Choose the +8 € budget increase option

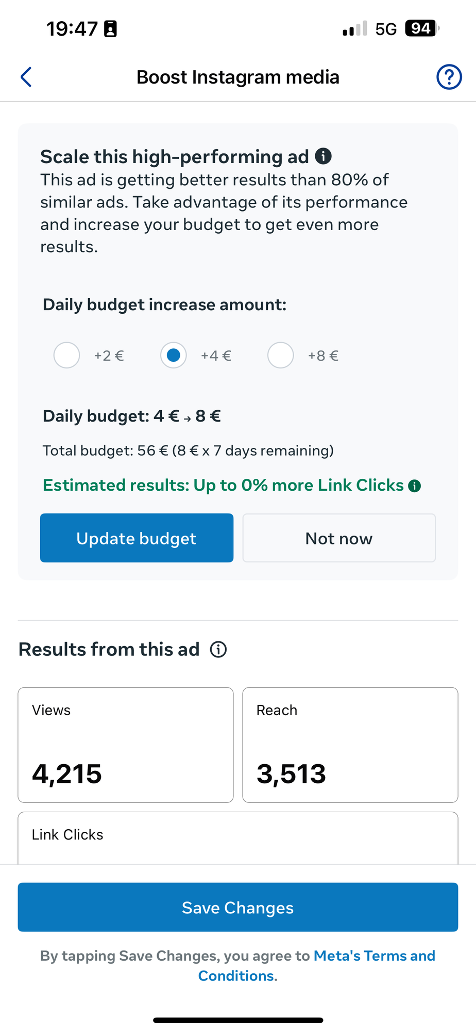point(281,355)
